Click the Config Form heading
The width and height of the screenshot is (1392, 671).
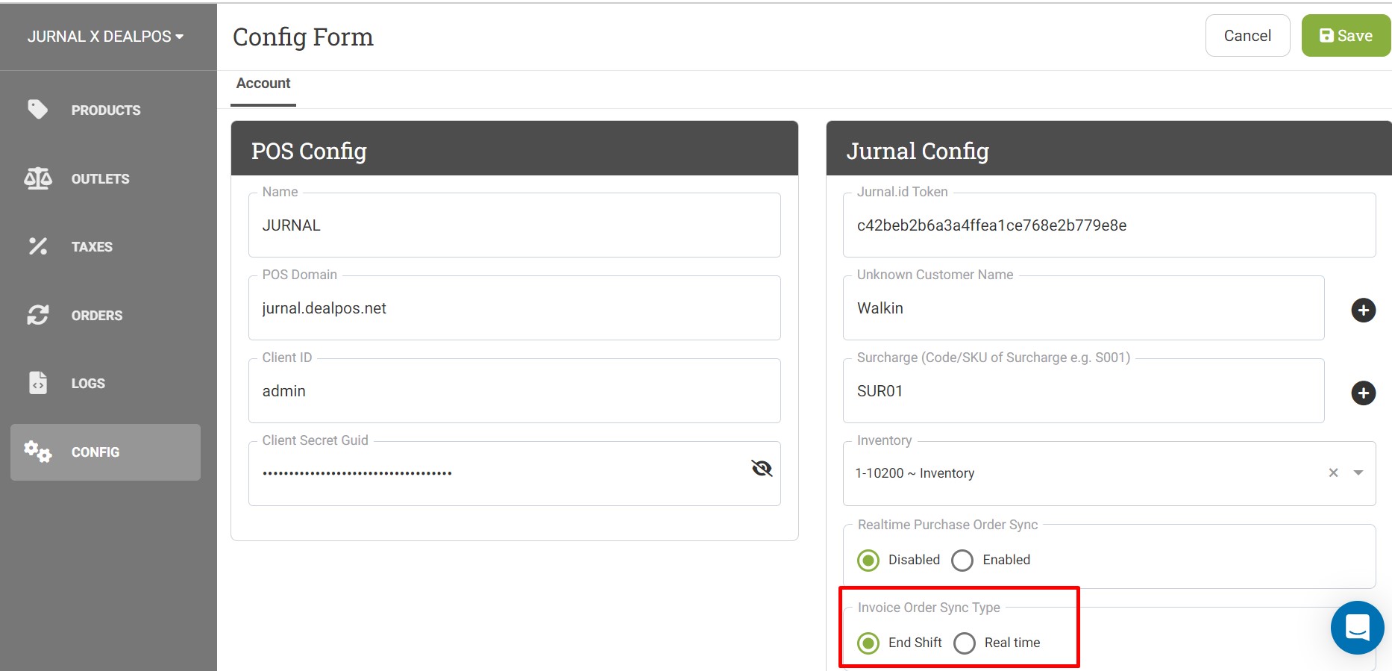(x=303, y=37)
